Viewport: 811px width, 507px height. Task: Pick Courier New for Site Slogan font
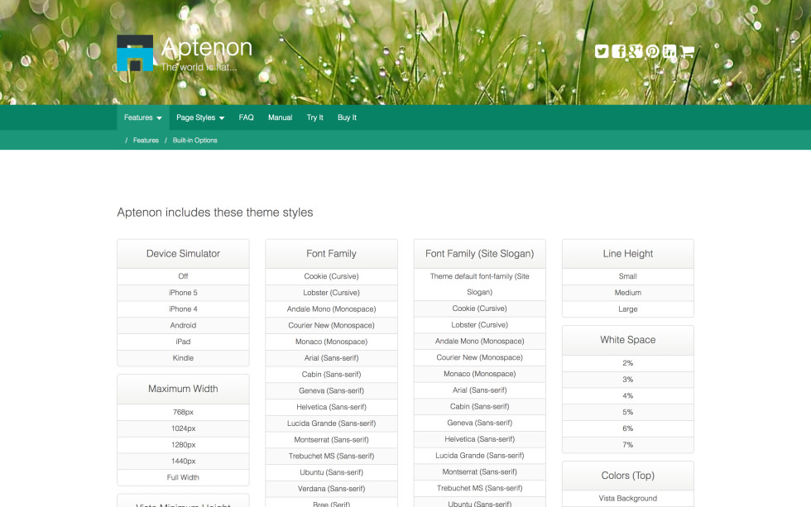click(479, 357)
